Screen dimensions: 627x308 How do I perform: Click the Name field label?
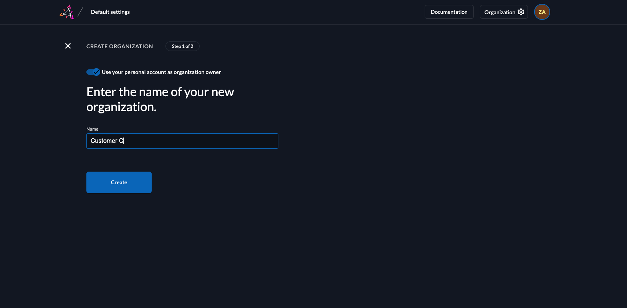point(92,129)
